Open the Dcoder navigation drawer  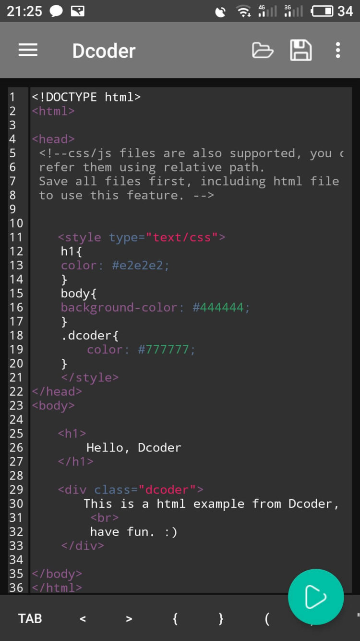click(27, 50)
